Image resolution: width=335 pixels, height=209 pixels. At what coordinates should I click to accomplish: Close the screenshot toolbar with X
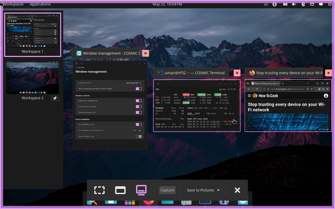[x=237, y=190]
